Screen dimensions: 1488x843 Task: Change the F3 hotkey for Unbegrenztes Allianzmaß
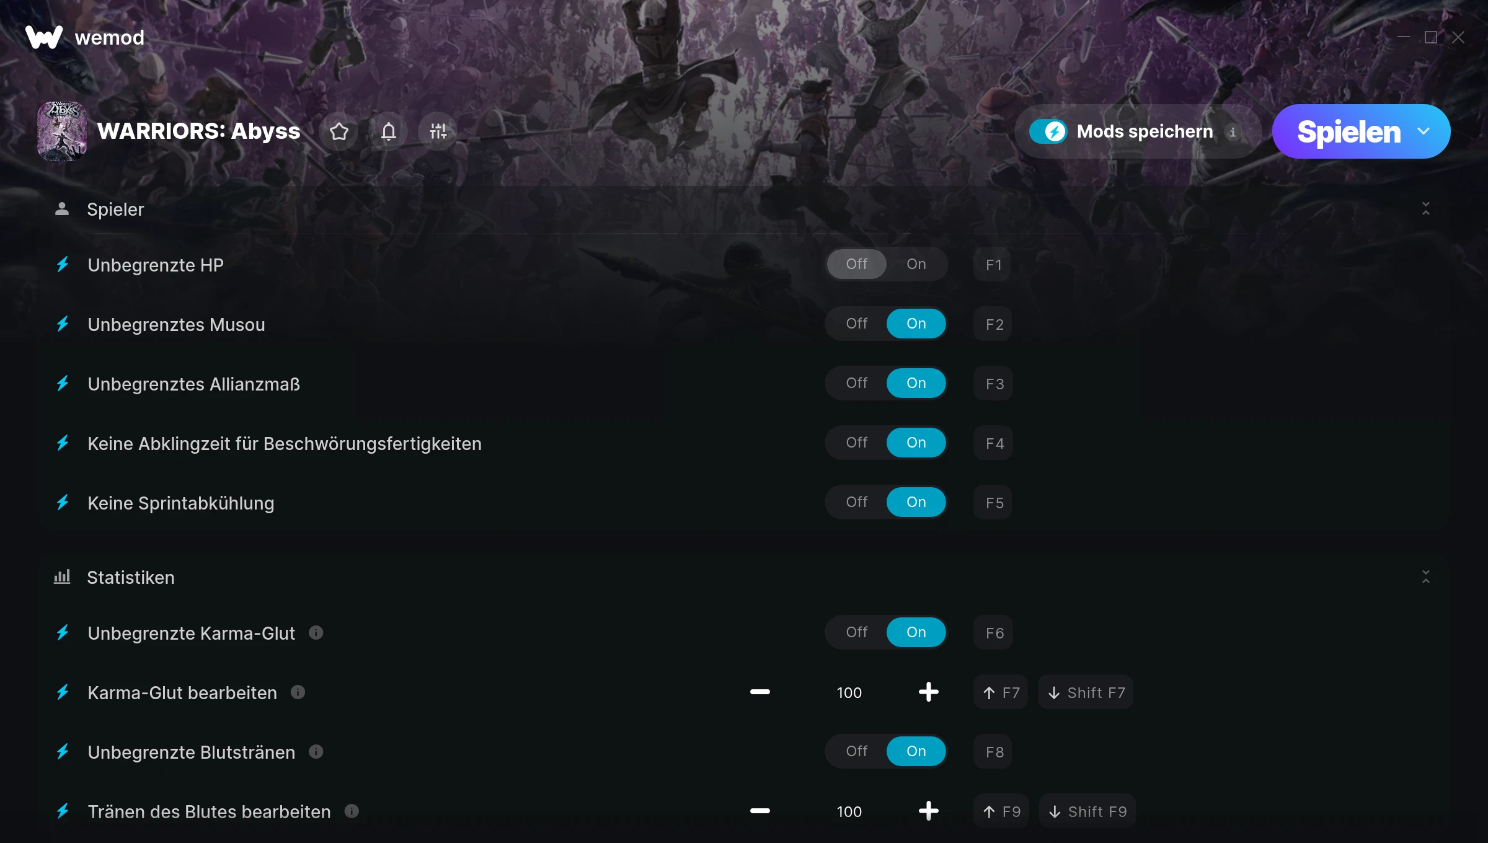coord(994,384)
